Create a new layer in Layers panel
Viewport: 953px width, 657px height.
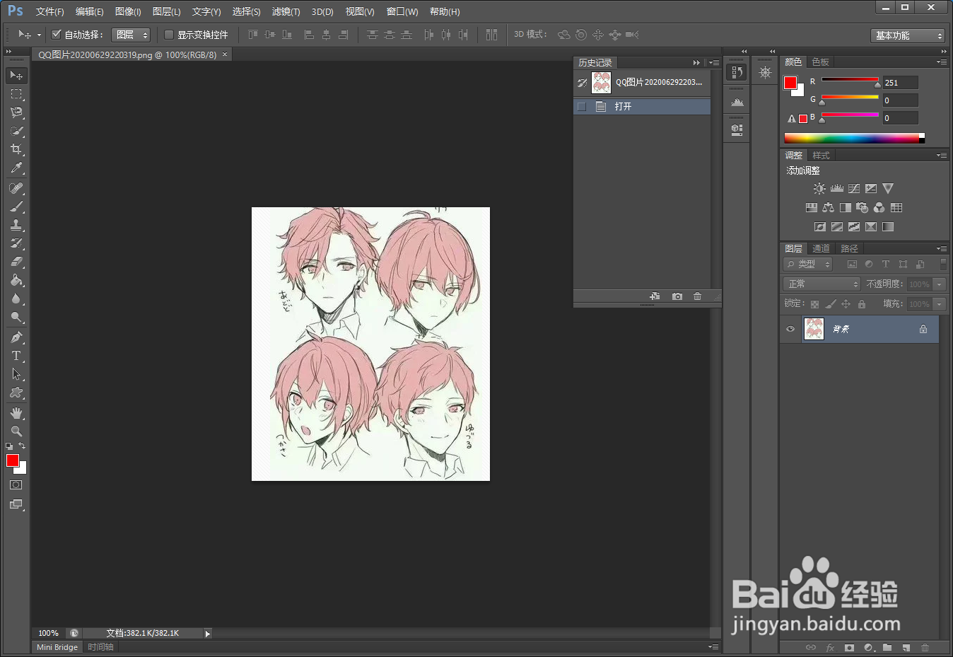[x=906, y=647]
